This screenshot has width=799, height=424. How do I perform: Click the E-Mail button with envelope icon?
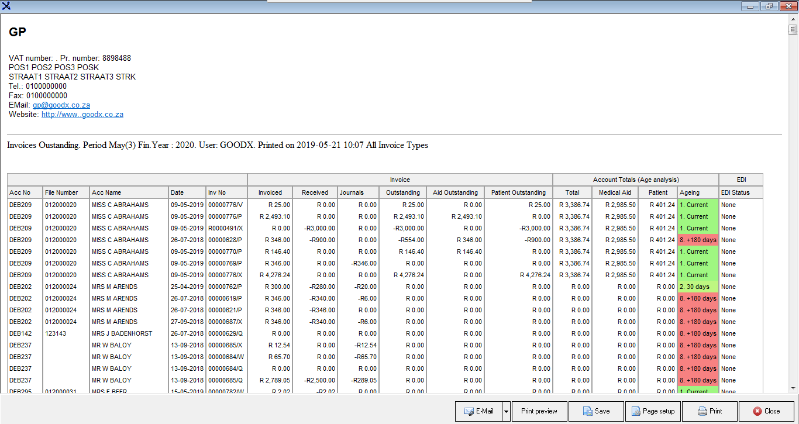coord(478,411)
